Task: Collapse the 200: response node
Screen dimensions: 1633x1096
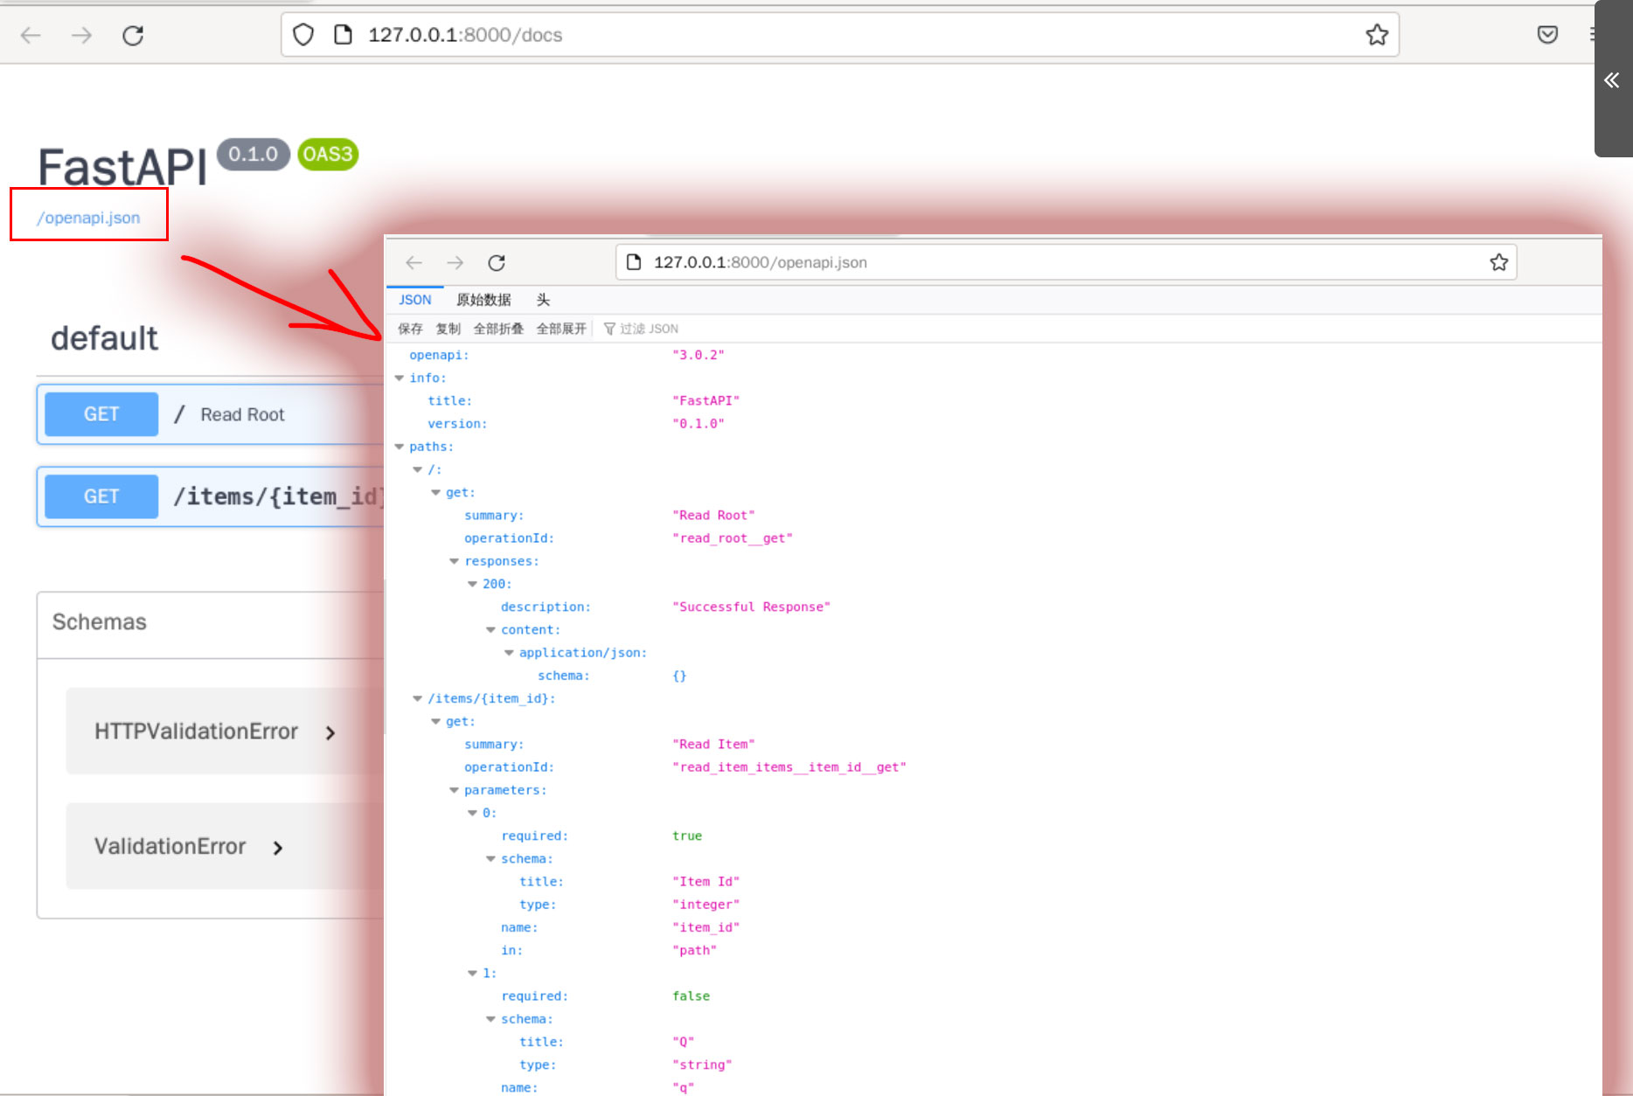Action: point(473,584)
